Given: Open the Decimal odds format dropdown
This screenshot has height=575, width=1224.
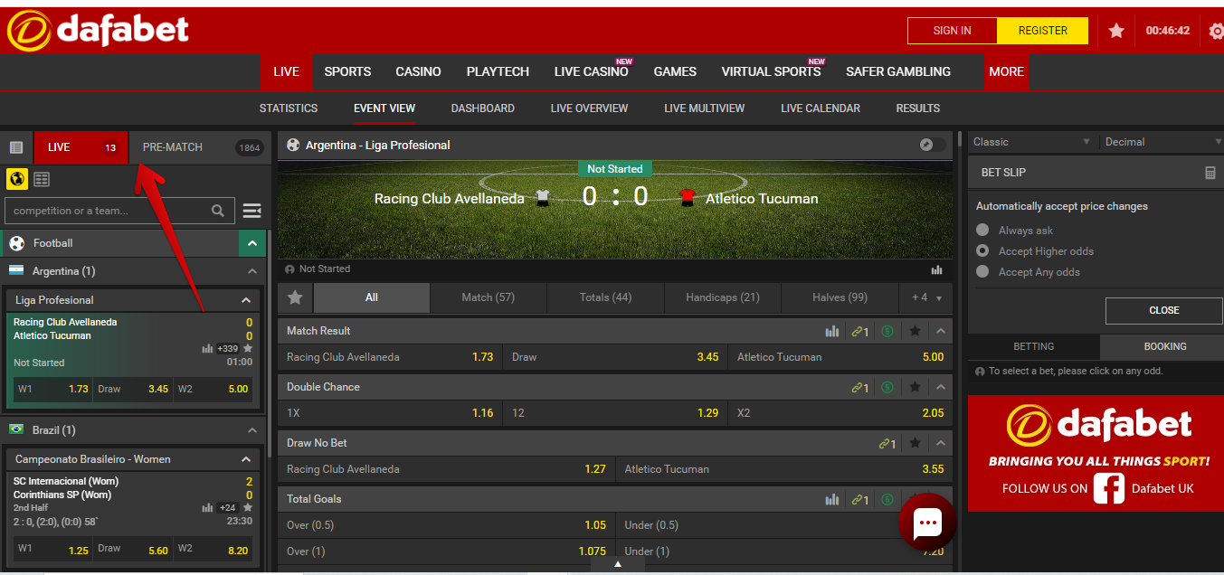Looking at the screenshot, I should coord(1162,142).
